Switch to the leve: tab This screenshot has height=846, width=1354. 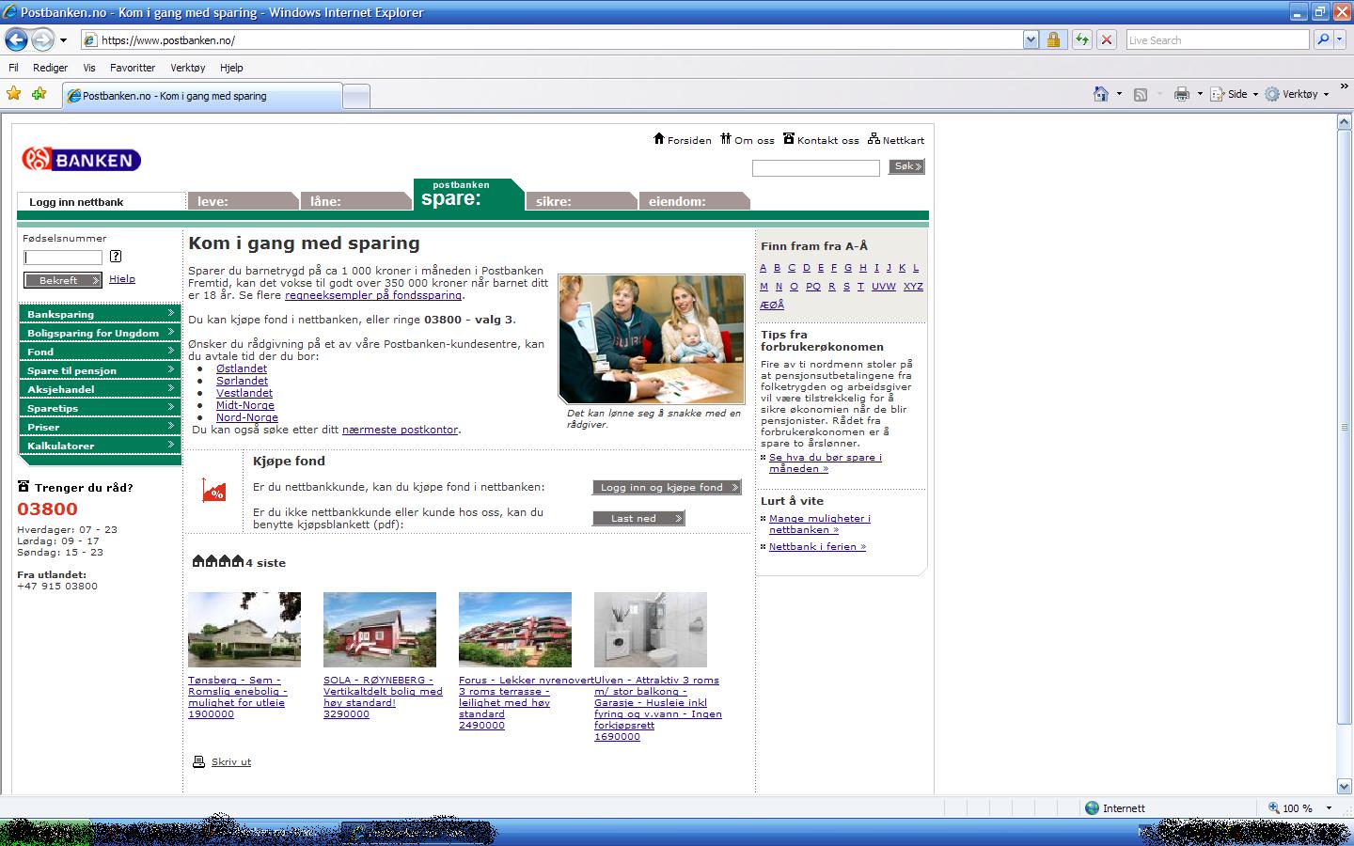point(243,201)
